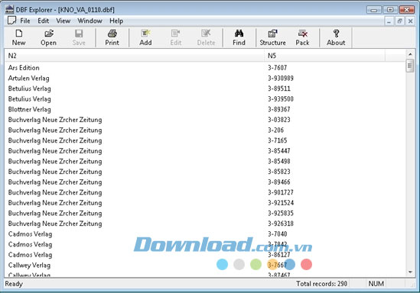Click the Total records: 290 status text
The height and width of the screenshot is (293, 420).
[x=321, y=284]
